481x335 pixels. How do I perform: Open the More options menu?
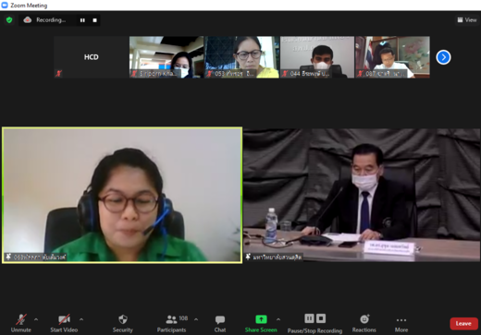[x=401, y=323]
